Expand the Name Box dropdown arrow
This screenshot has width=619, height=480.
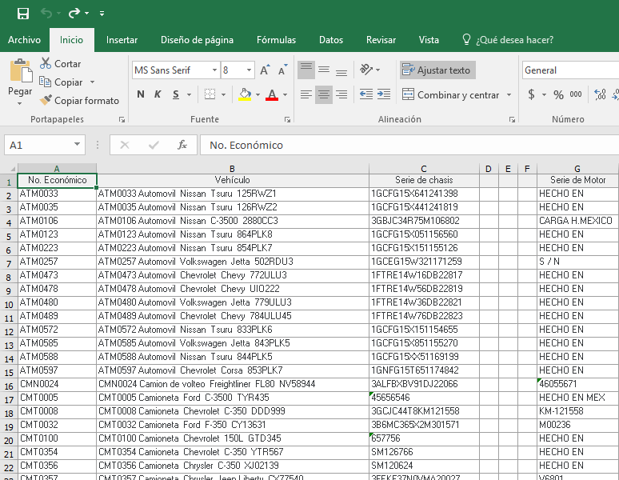(78, 145)
